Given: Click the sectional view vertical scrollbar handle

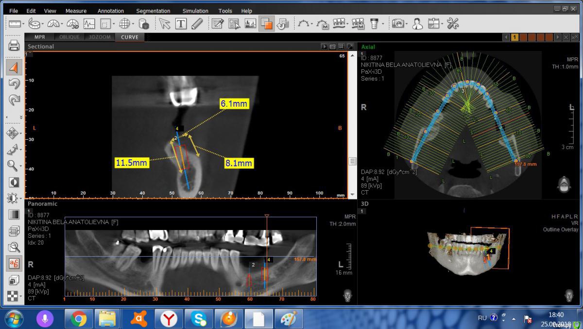Looking at the screenshot, I should coord(352,161).
